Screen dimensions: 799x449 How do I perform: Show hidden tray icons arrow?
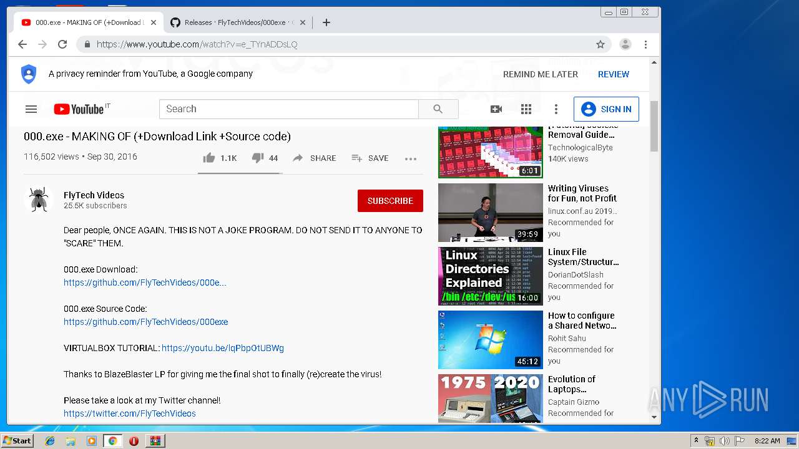pos(696,441)
